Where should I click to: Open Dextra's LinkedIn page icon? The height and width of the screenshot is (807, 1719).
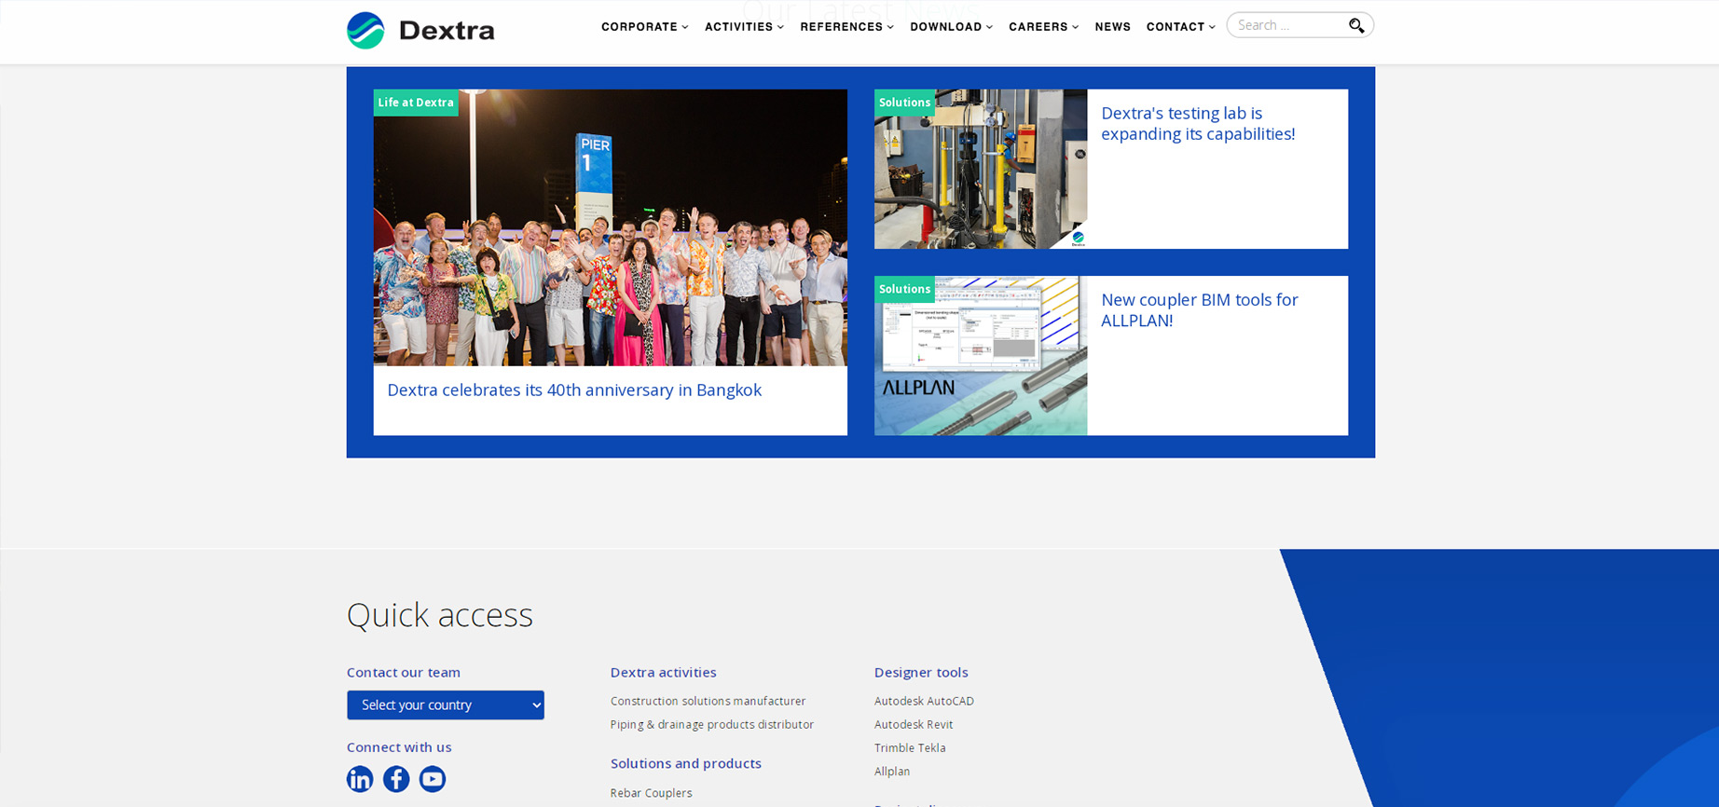[x=360, y=779]
